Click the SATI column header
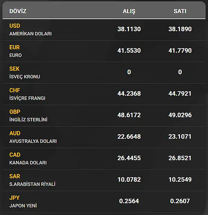 pos(180,11)
